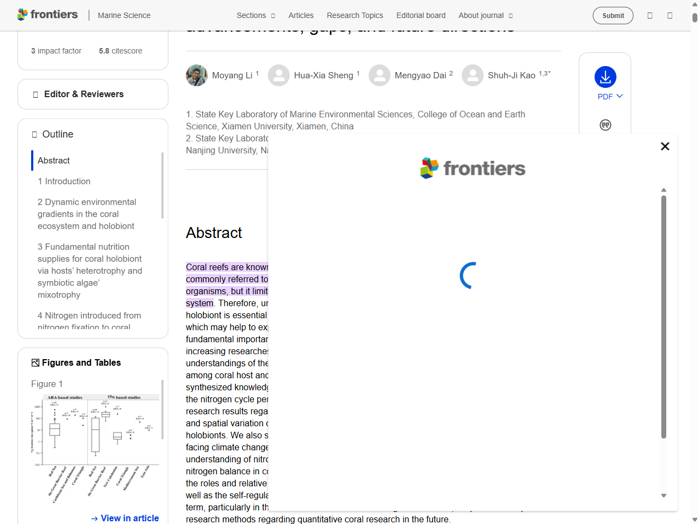Viewport: 699px width, 524px height.
Task: Expand the About journal dropdown
Action: 485,15
